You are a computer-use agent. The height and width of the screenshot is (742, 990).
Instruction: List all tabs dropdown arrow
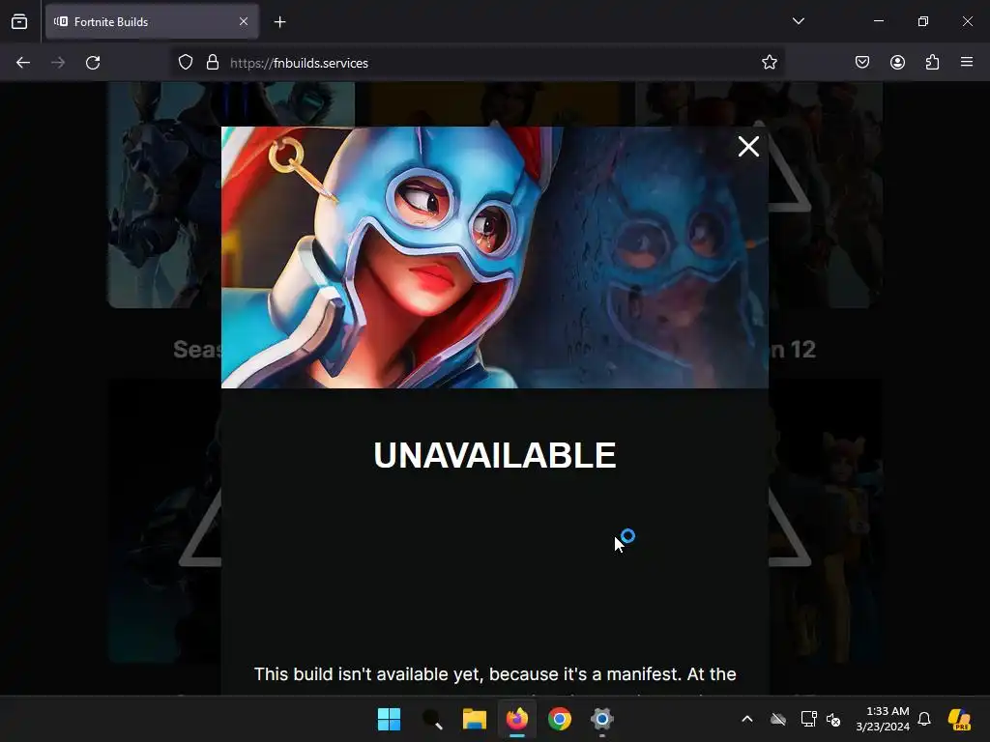coord(798,21)
